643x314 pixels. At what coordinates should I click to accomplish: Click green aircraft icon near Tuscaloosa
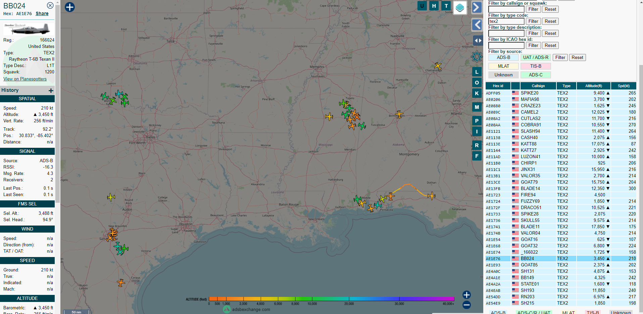(x=362, y=126)
